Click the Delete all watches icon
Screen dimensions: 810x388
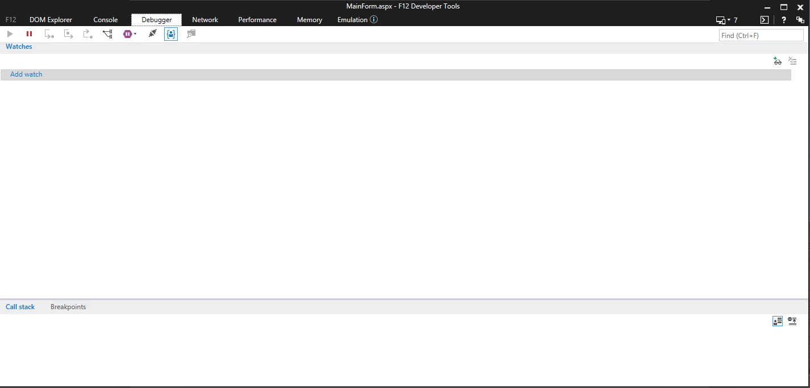793,61
